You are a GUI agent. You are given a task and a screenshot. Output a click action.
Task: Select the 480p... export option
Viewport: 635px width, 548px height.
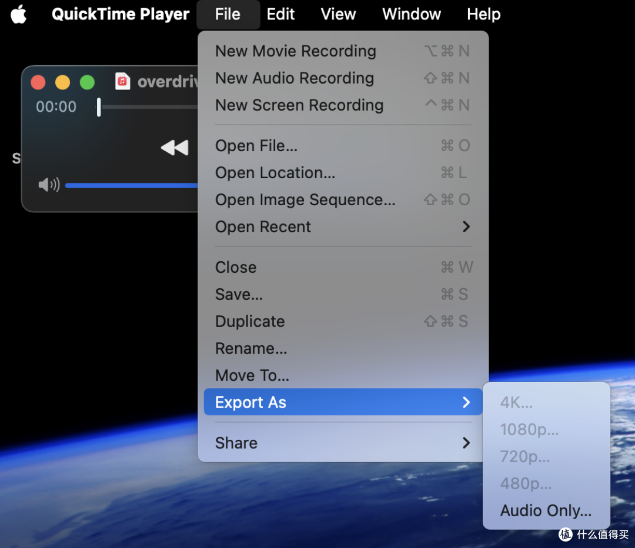[546, 483]
